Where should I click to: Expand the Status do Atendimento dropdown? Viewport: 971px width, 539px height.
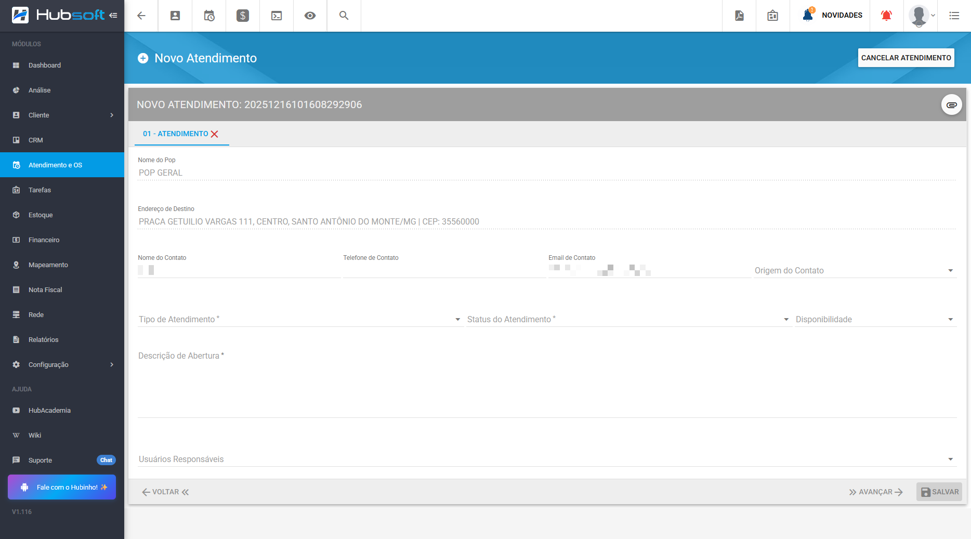628,319
